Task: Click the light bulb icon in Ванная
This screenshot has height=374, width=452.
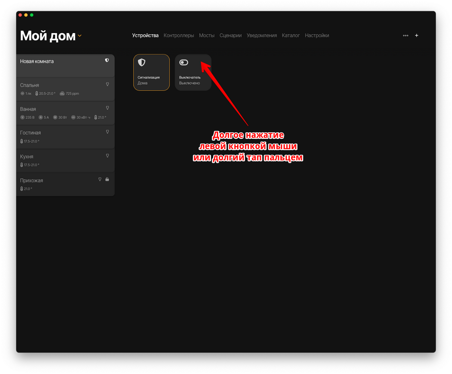Action: 108,108
